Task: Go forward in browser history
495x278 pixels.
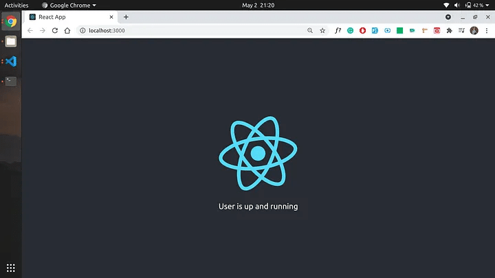Action: pyautogui.click(x=43, y=31)
